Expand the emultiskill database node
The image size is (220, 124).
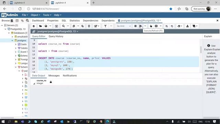(x=12, y=37)
